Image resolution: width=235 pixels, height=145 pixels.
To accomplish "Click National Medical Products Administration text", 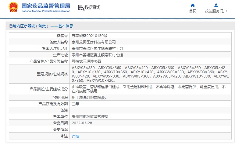I will 46,11.
